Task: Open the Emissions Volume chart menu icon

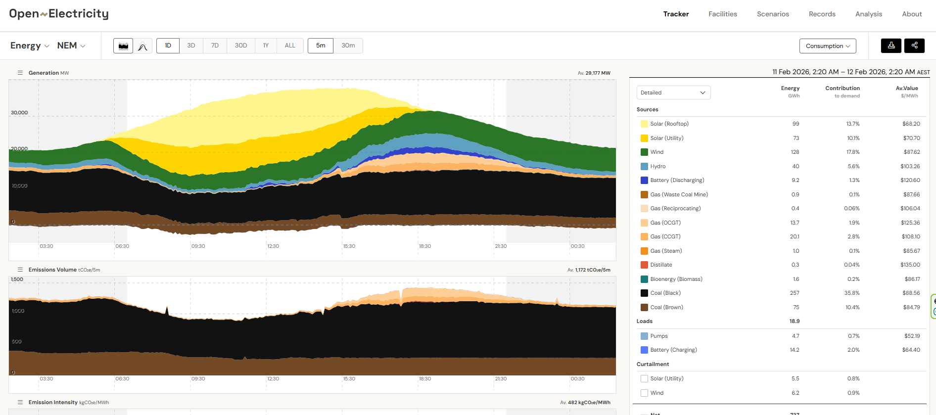Action: click(20, 270)
